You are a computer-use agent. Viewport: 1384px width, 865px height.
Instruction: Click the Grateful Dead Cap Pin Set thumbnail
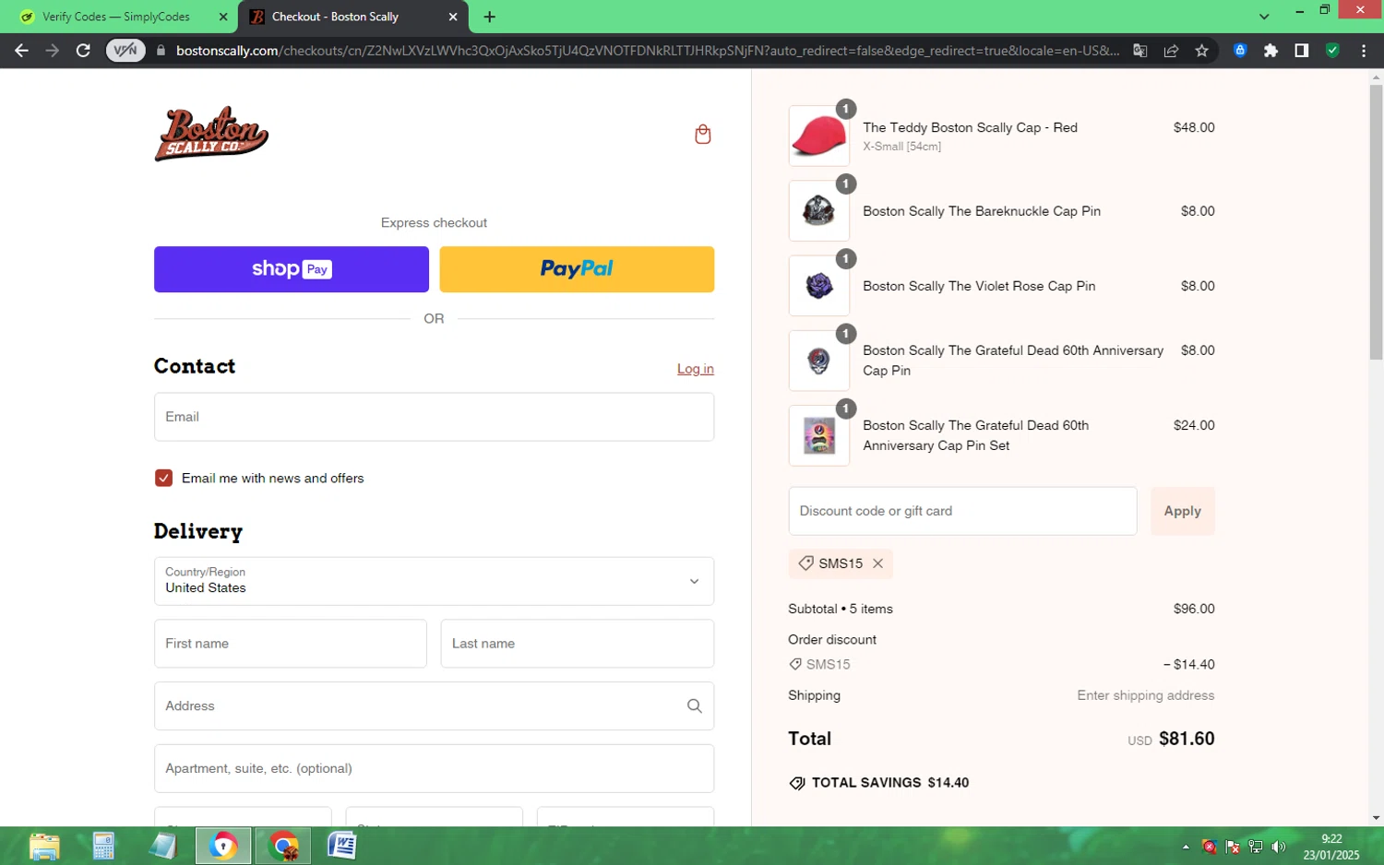point(819,435)
